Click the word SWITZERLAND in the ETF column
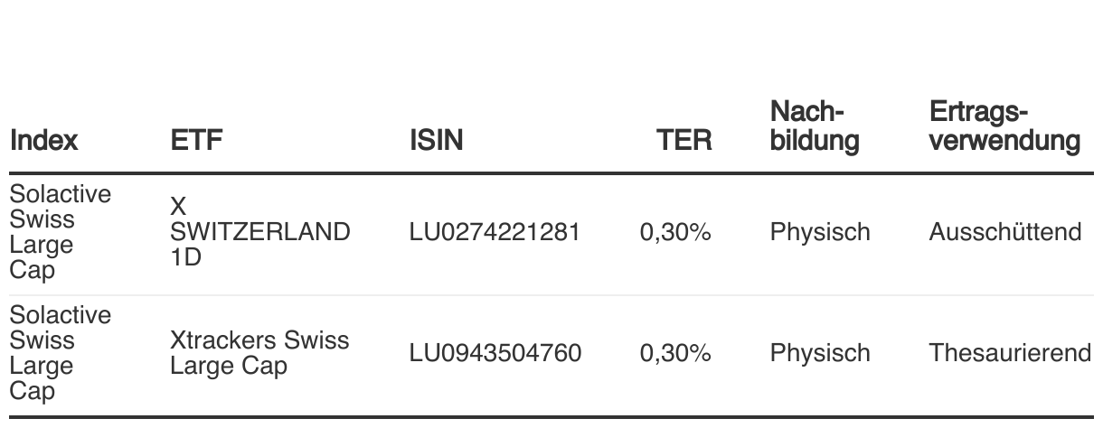This screenshot has height=428, width=1103. 259,233
